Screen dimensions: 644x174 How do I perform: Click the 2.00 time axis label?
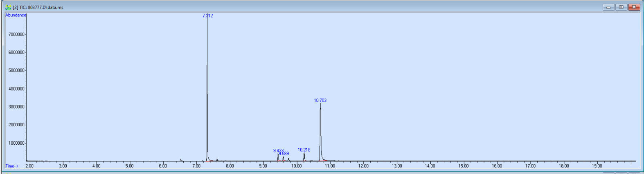click(x=29, y=166)
